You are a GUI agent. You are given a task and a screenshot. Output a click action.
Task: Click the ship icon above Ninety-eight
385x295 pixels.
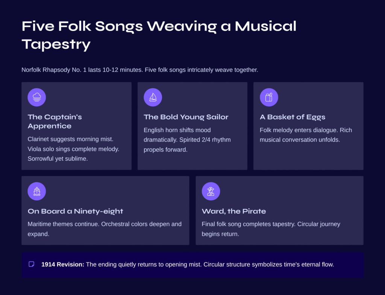pyautogui.click(x=37, y=191)
